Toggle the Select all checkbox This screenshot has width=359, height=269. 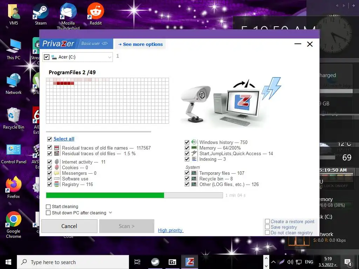49,139
